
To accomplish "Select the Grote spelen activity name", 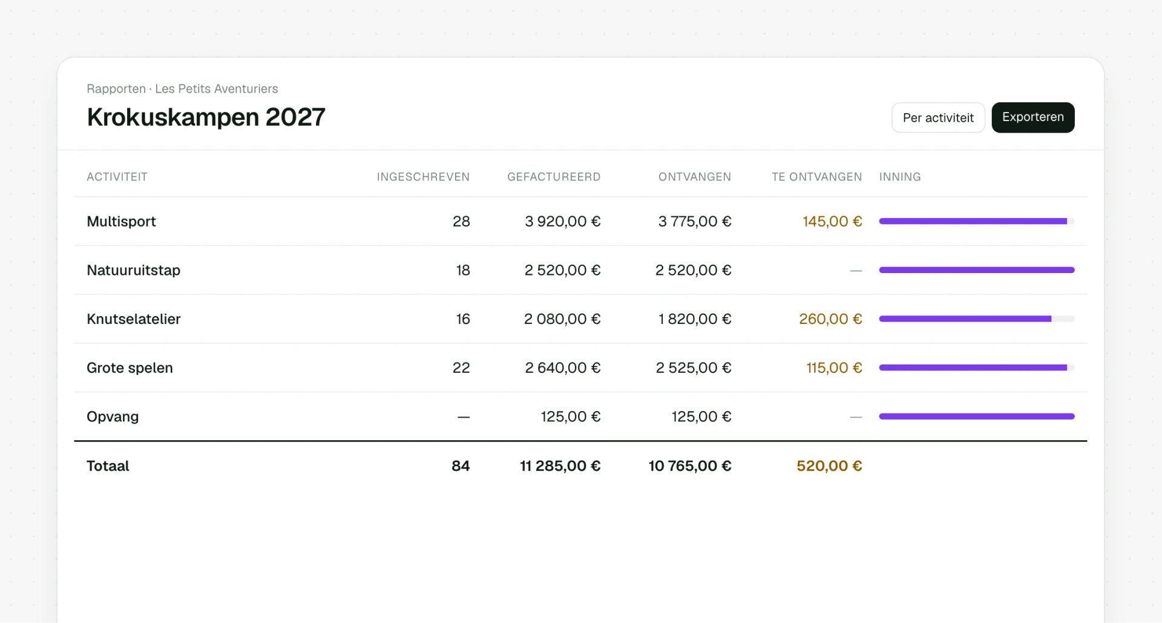I will [x=130, y=368].
